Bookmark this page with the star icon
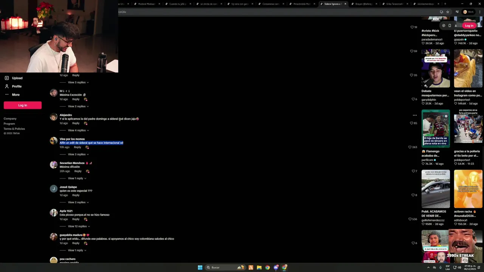The height and width of the screenshot is (272, 484). [x=448, y=12]
